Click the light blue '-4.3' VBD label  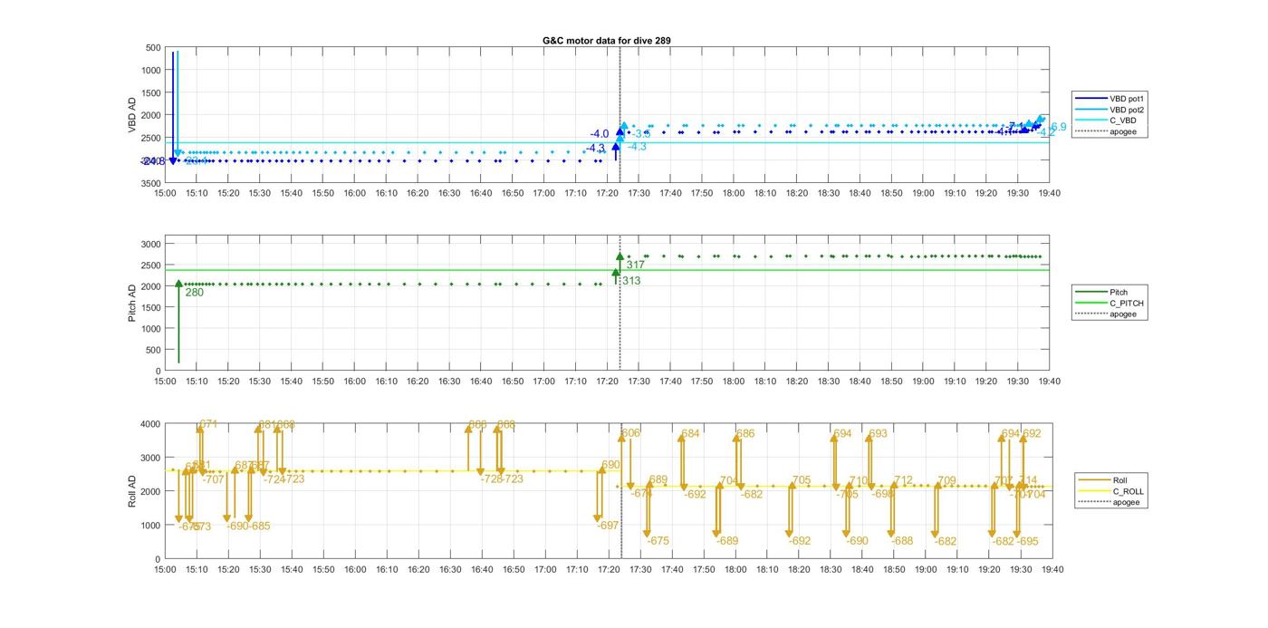pos(637,147)
